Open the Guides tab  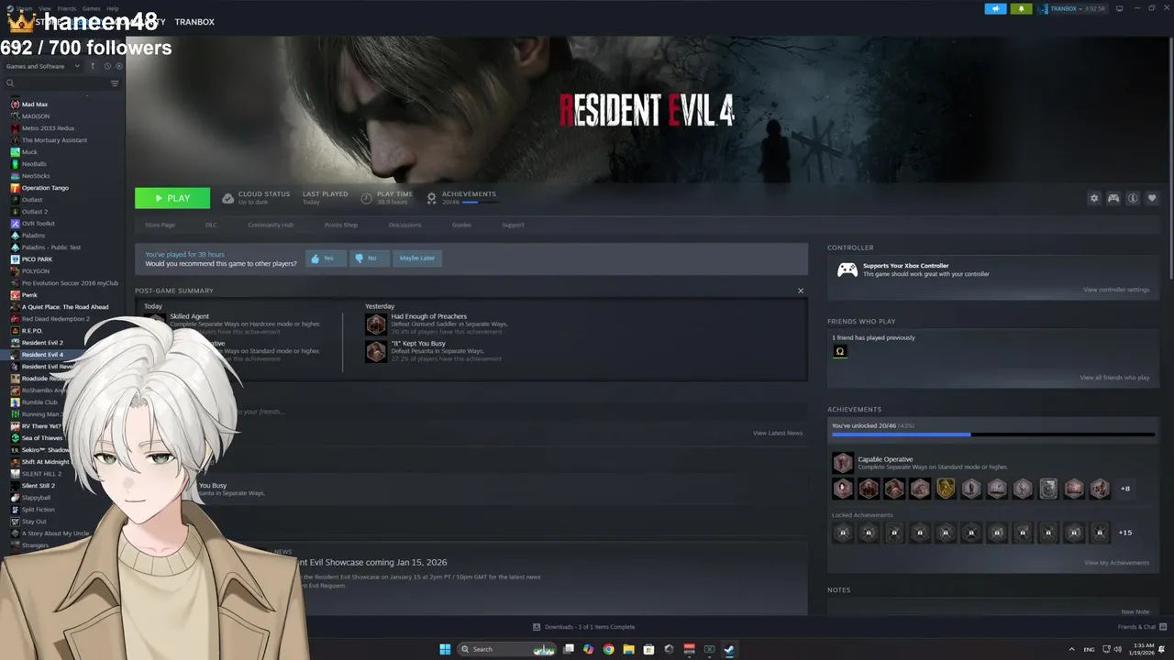(x=461, y=225)
